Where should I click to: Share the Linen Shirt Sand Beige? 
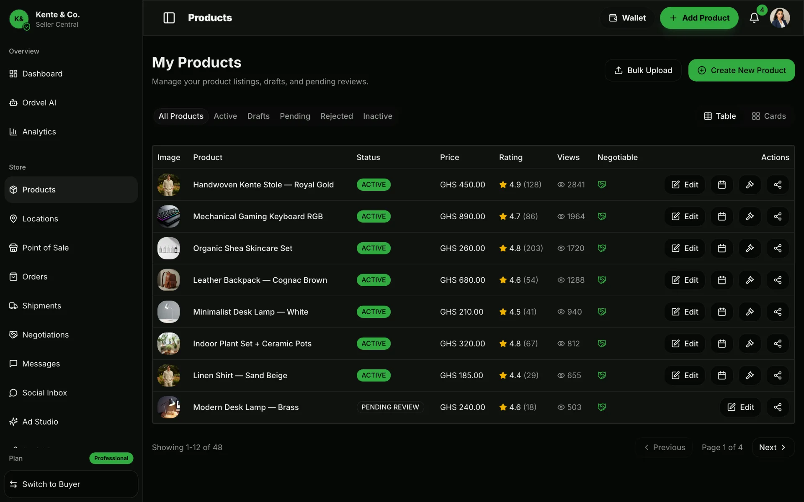(778, 375)
